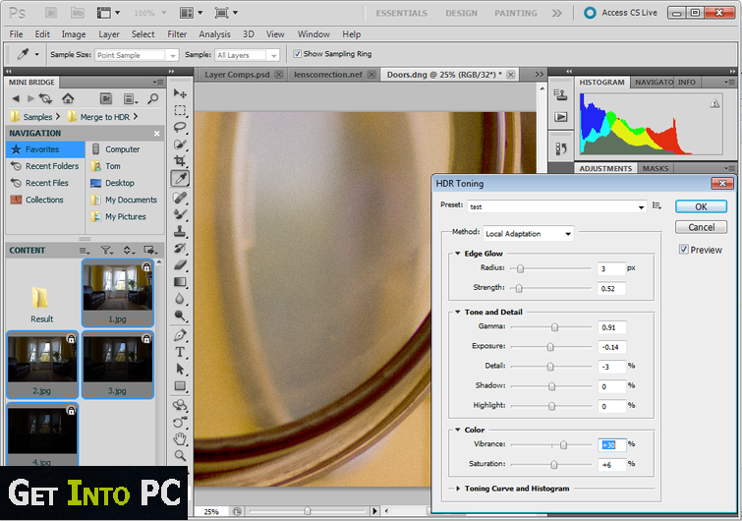This screenshot has height=521, width=742.
Task: Open the Filter menu
Action: click(x=177, y=34)
